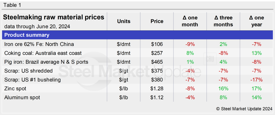Click the Scrap: US shredded row label
The width and height of the screenshot is (275, 115).
pyautogui.click(x=28, y=71)
